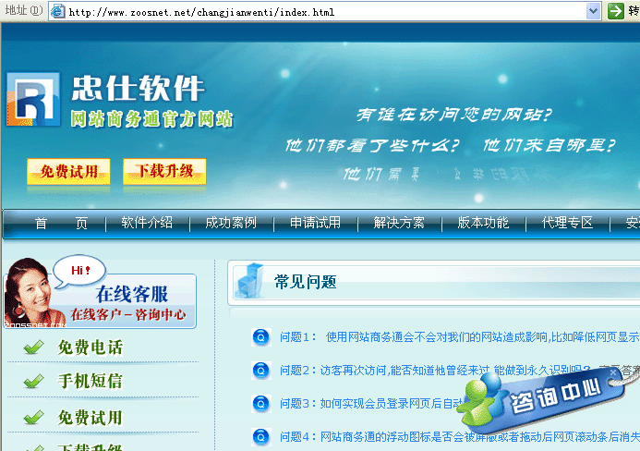Click the yellow 下载升级 banner button
Viewport: 640px width, 451px height.
point(164,171)
